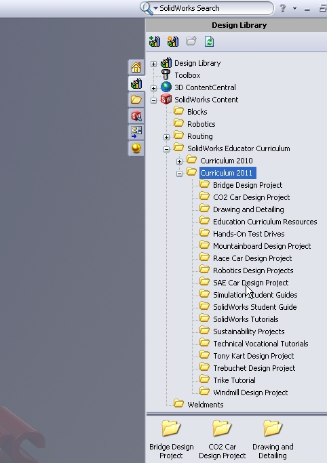Open the SolidWorks Resources home tab
Viewport: 327px width, 463px height.
[x=136, y=67]
